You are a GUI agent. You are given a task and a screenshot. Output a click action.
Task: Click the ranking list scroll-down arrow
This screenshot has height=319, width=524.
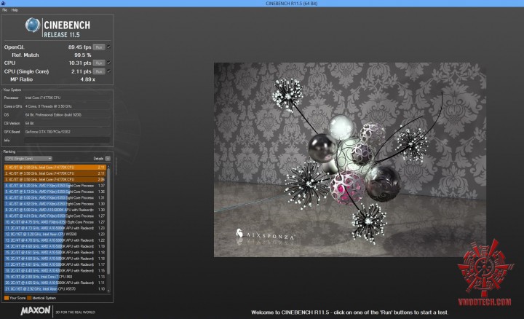tap(108, 291)
